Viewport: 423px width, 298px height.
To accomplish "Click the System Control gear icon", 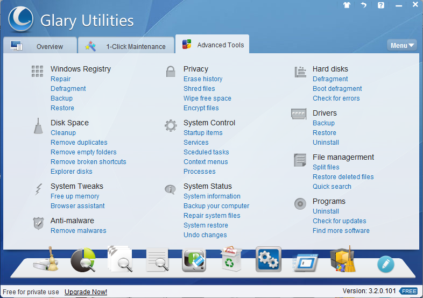I will coord(171,126).
